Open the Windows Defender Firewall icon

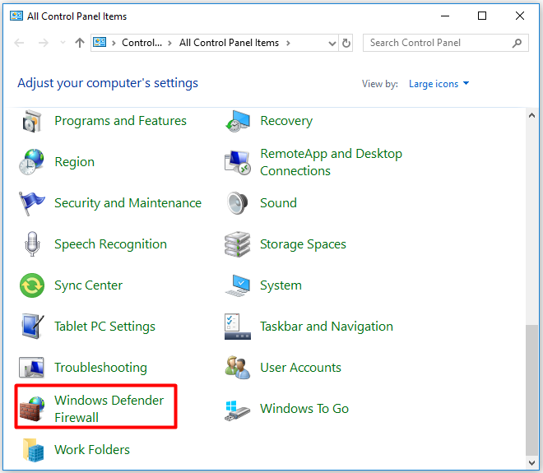pos(33,409)
